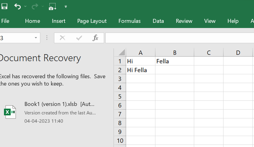This screenshot has width=254, height=147.
Task: Expand the Name Box dropdown arrow
Action: (36, 38)
